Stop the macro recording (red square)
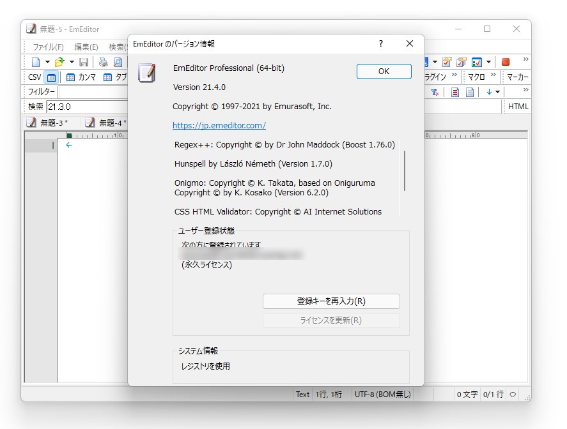This screenshot has width=567, height=429. click(506, 62)
